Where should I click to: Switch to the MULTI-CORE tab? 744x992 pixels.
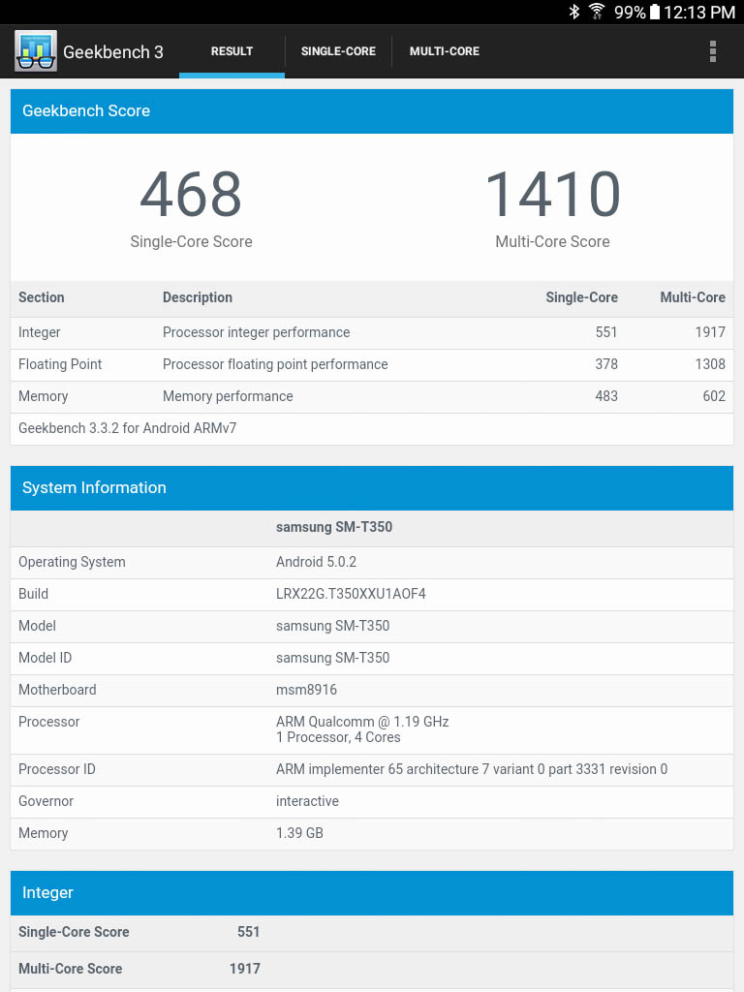445,51
